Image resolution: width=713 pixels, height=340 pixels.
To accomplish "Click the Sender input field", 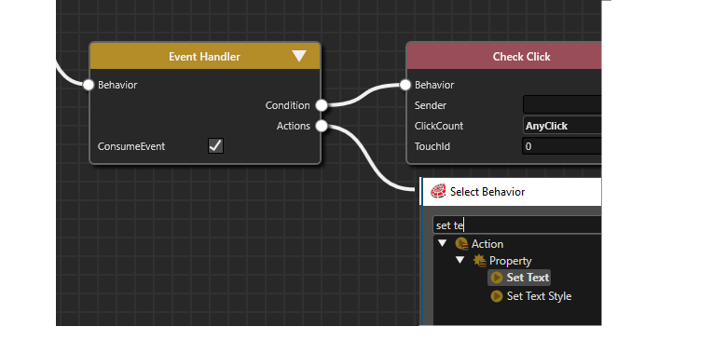I will click(x=562, y=104).
